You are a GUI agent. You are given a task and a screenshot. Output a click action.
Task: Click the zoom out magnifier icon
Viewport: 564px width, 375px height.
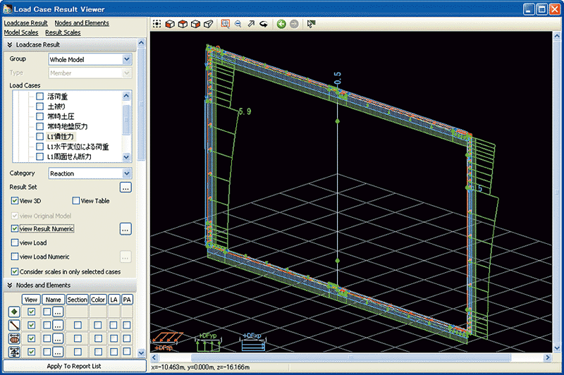[238, 24]
